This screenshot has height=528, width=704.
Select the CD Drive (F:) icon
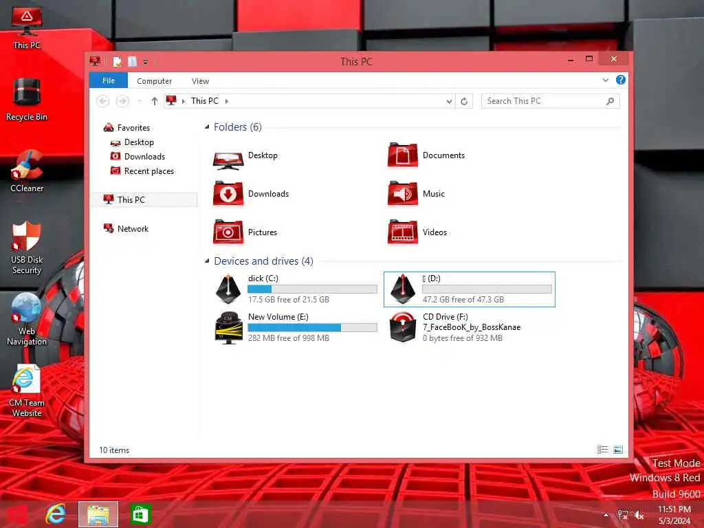(x=403, y=327)
